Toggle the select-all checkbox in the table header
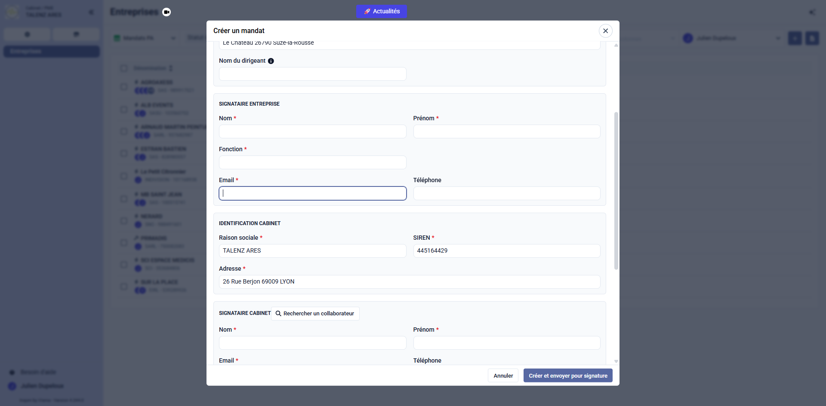 pyautogui.click(x=124, y=68)
